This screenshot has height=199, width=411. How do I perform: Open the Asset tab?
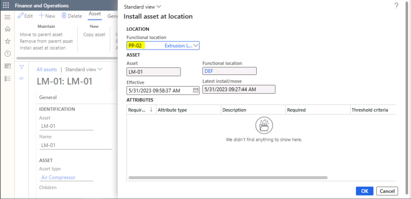(95, 14)
